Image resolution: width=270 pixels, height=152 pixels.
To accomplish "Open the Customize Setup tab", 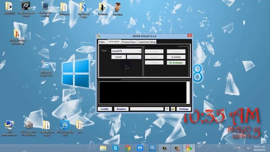I will click(147, 42).
